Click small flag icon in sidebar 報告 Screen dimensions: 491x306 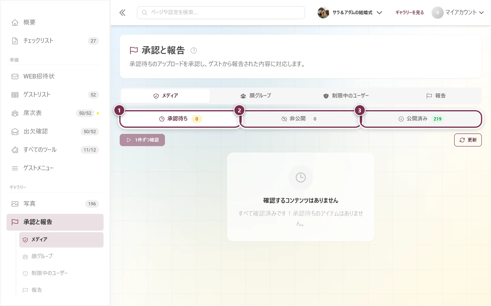pyautogui.click(x=25, y=290)
